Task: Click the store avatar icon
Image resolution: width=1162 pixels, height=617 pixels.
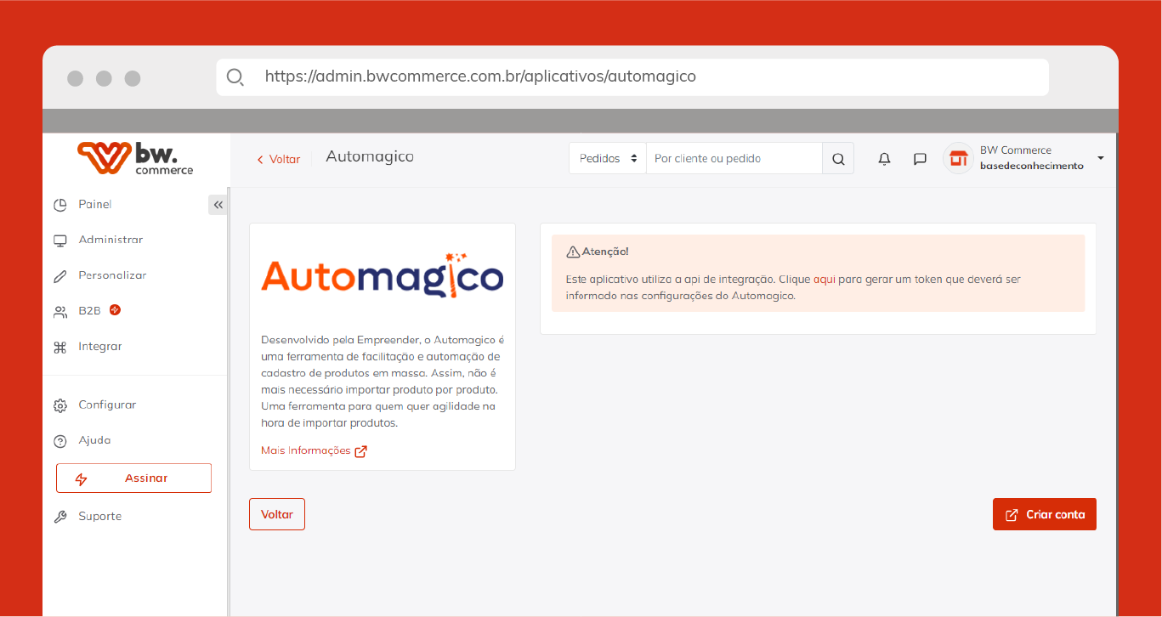Action: click(x=958, y=158)
